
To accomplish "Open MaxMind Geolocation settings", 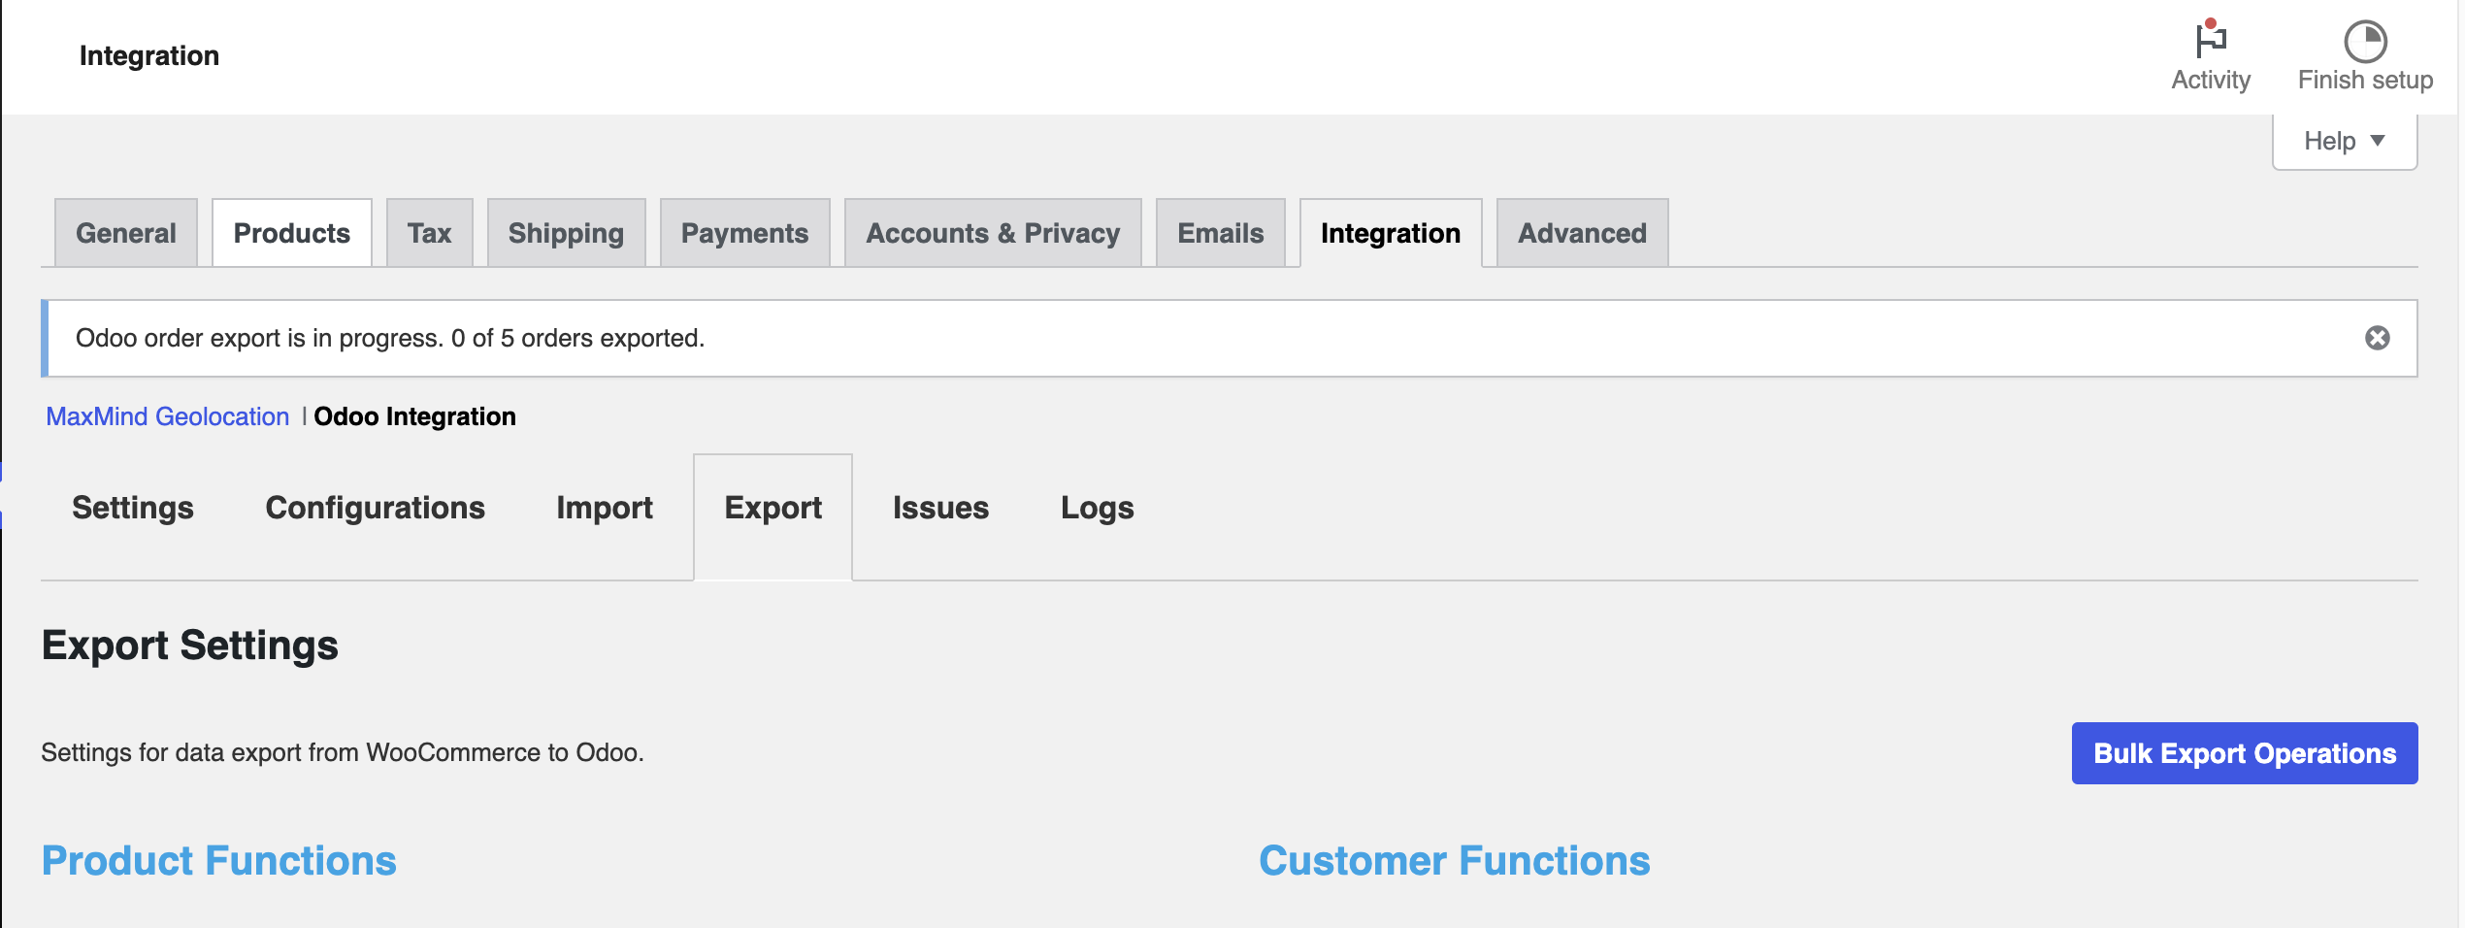I will pos(167,416).
